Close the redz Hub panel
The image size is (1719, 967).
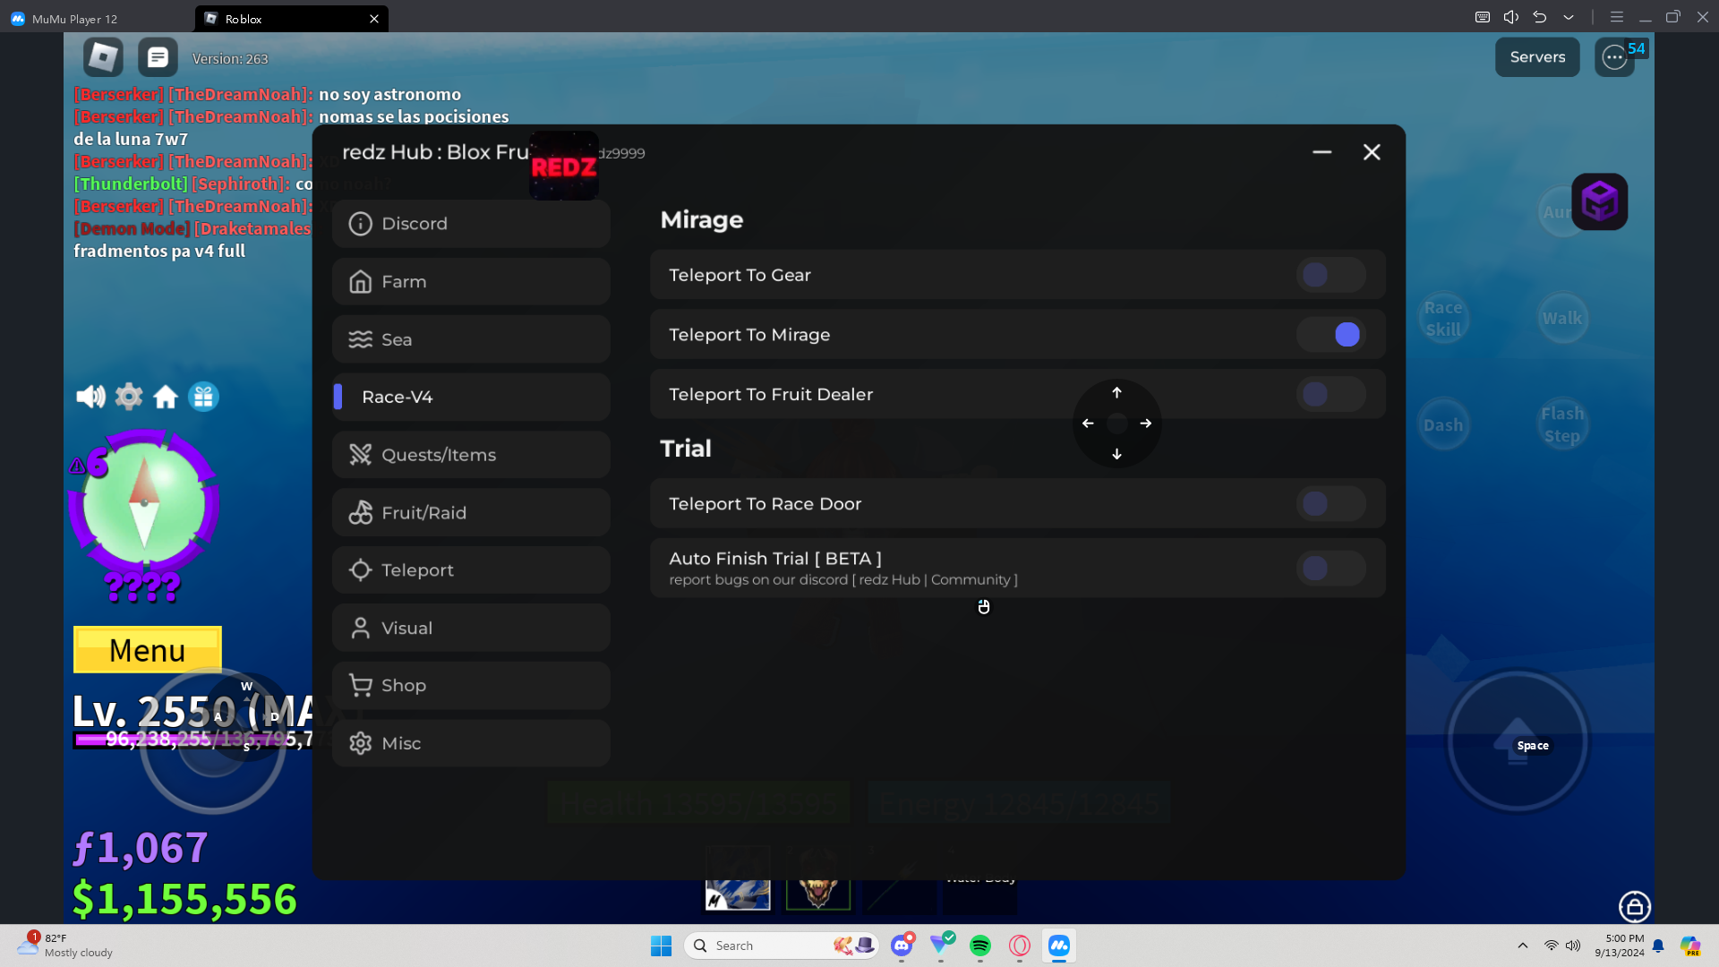(x=1372, y=152)
